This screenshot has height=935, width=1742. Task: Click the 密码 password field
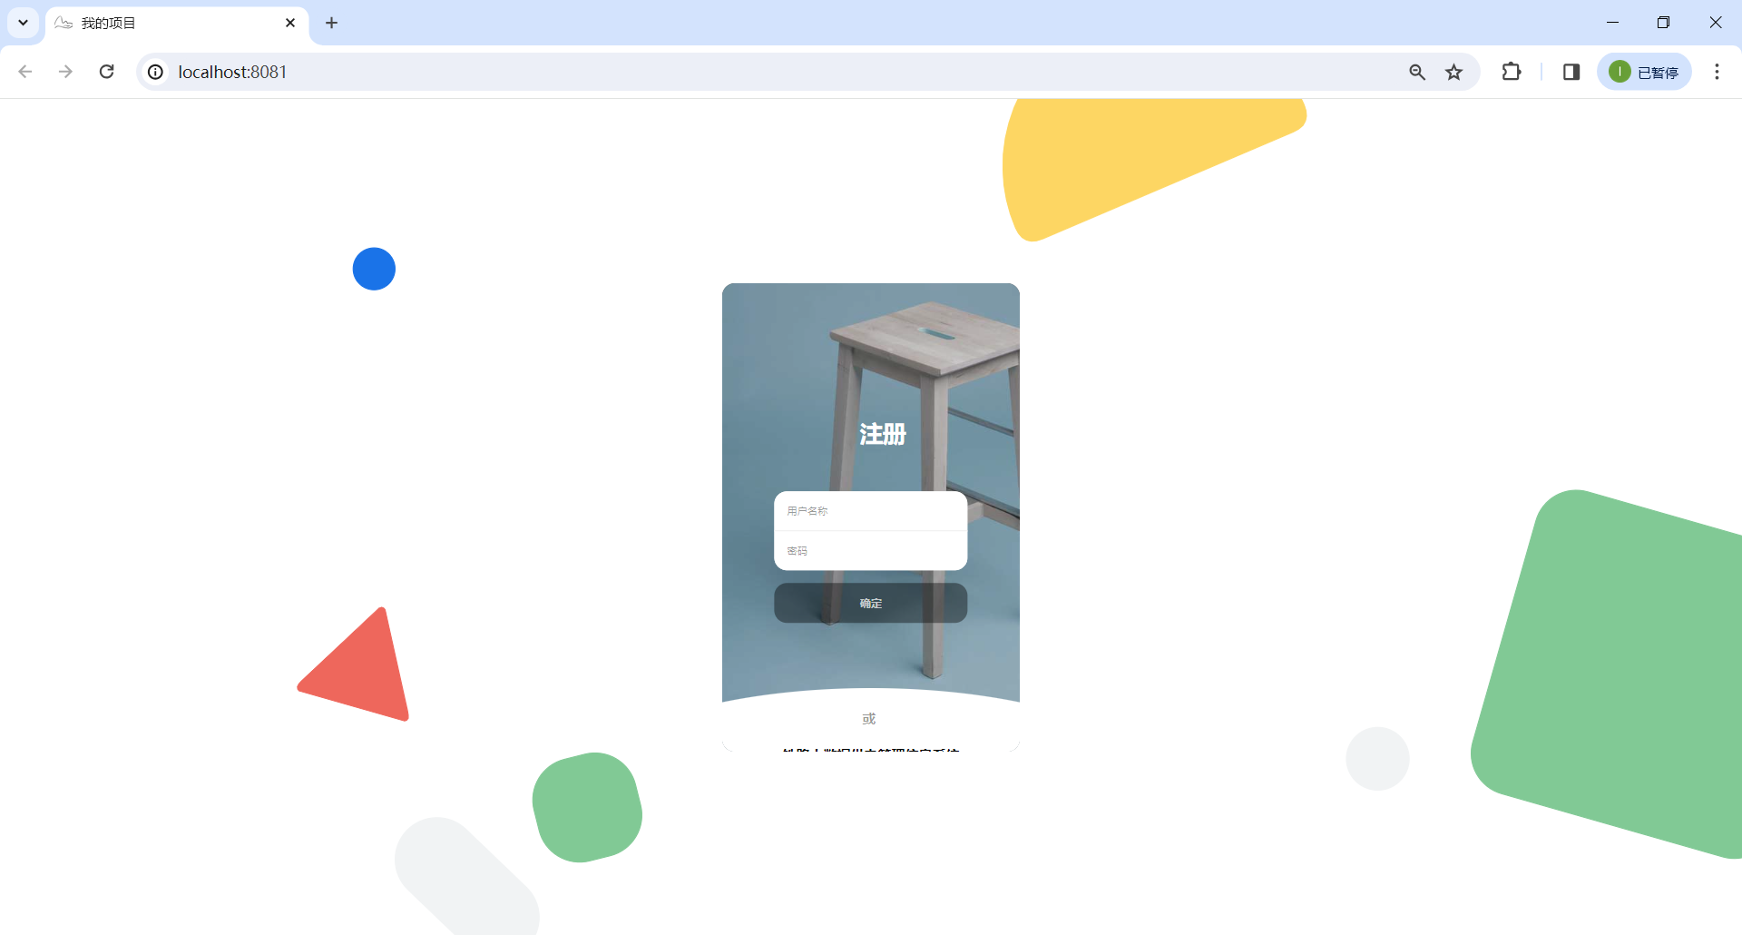pyautogui.click(x=871, y=551)
